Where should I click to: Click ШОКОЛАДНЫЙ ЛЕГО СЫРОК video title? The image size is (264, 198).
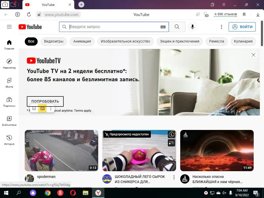pyautogui.click(x=140, y=179)
